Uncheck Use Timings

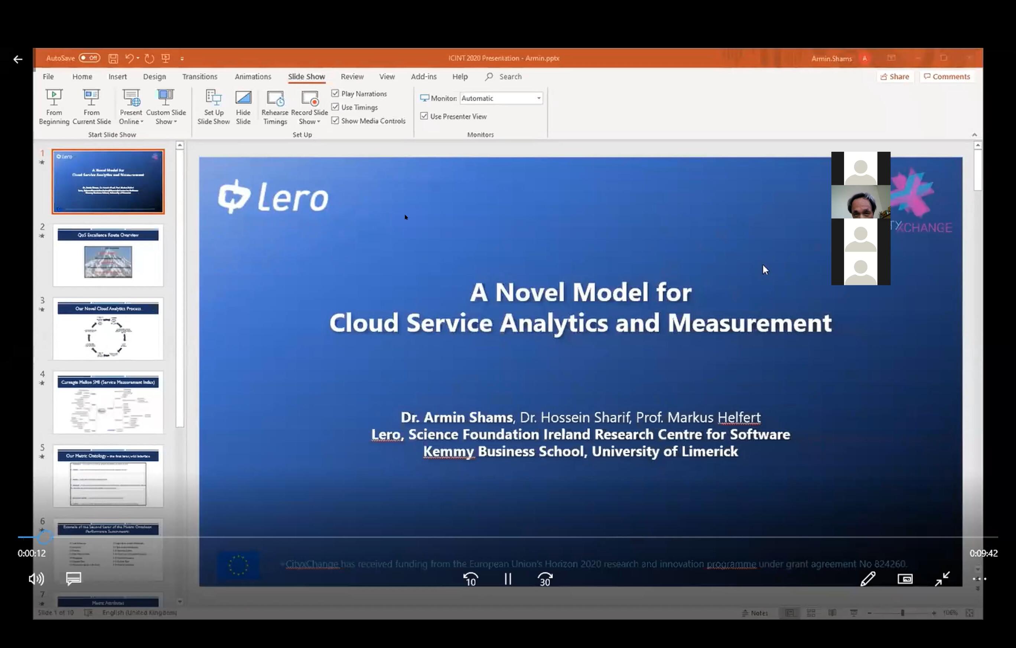(x=335, y=107)
